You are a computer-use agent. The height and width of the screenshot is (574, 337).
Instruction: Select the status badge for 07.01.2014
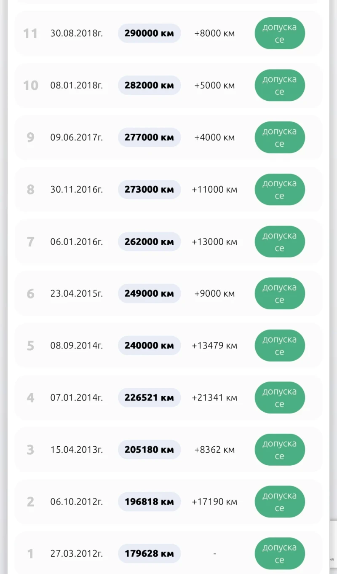pyautogui.click(x=279, y=398)
